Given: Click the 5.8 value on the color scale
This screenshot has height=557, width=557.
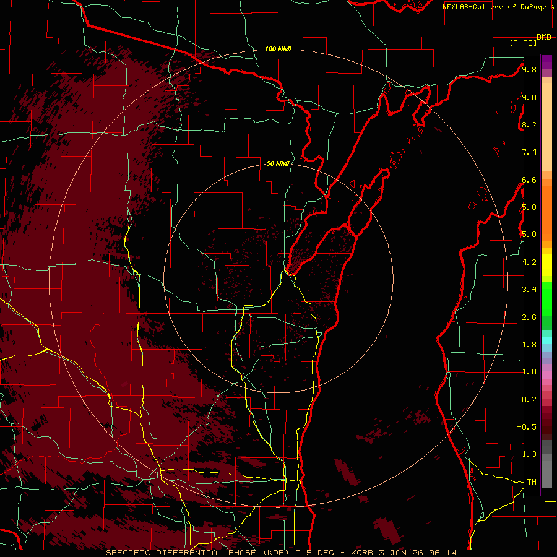Looking at the screenshot, I should click(x=529, y=207).
